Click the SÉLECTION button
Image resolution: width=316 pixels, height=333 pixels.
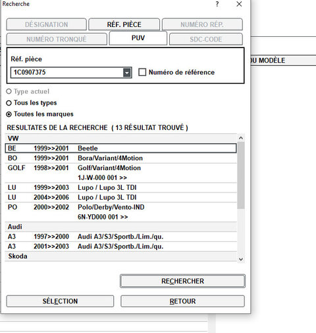point(60,301)
